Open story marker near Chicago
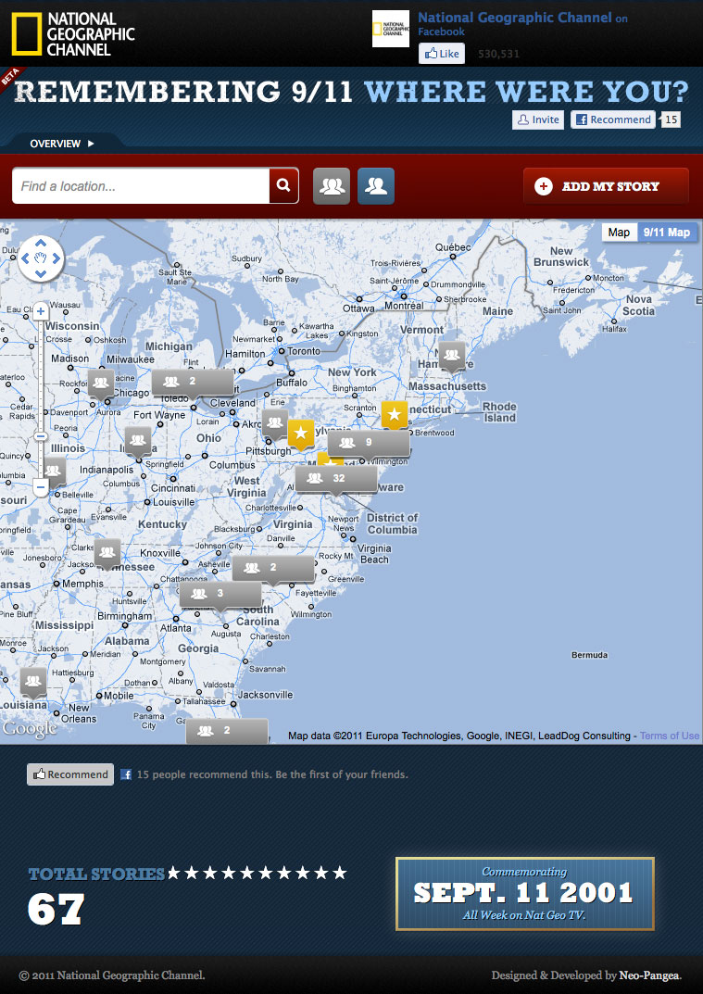This screenshot has height=994, width=703. tap(101, 383)
